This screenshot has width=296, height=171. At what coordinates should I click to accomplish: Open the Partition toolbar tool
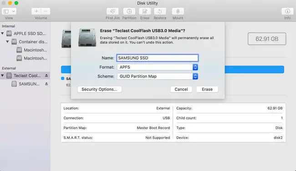tap(129, 11)
